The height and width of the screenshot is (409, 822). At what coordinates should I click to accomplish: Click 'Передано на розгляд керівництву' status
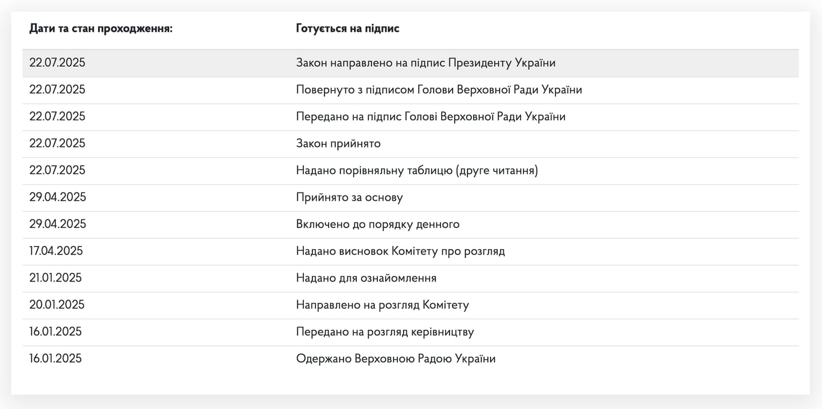385,331
